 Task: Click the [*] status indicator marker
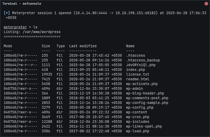coord(7,13)
